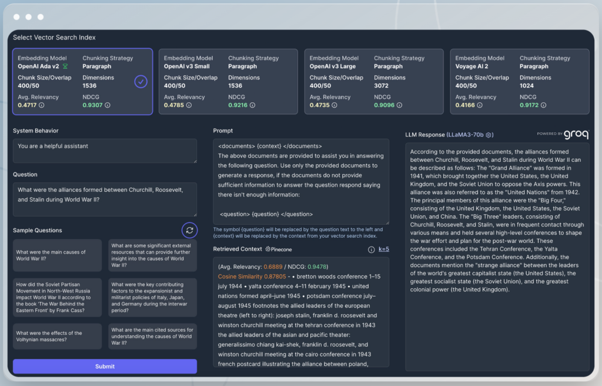Click the retrieved context Avg. Relevancy 0.6889 value
The height and width of the screenshot is (386, 602).
273,267
